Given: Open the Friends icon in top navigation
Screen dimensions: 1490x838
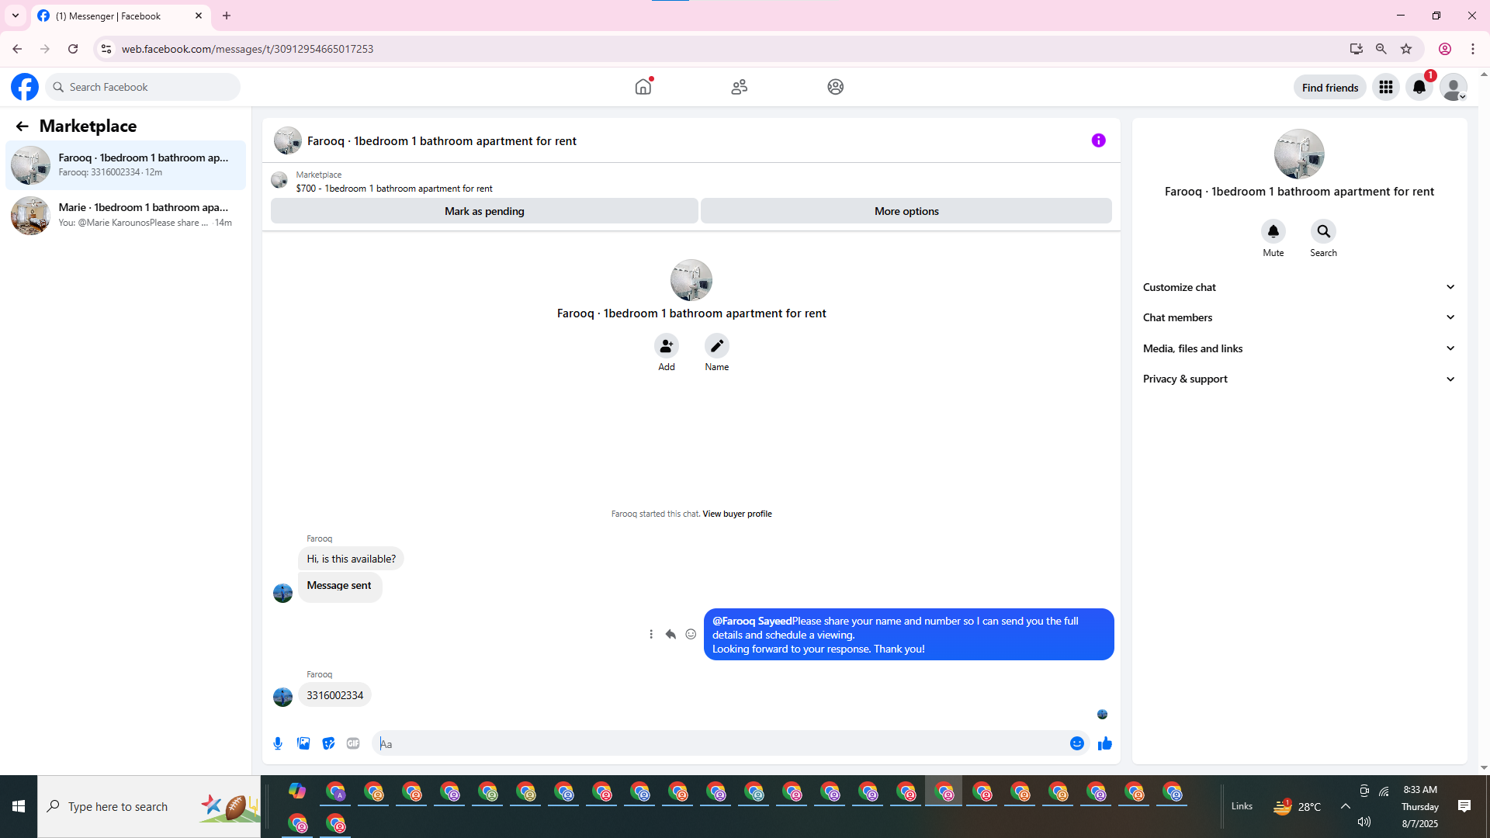Looking at the screenshot, I should [740, 87].
